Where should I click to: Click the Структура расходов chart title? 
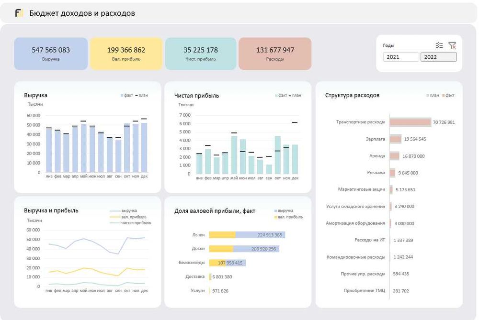coord(352,95)
